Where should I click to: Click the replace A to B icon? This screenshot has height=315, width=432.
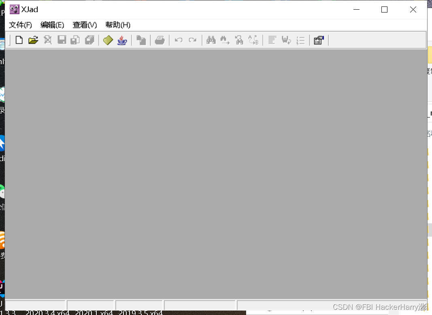[253, 40]
